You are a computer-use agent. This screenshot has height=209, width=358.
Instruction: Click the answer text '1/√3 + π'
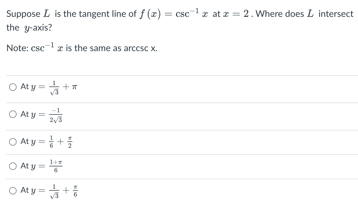click(x=63, y=87)
